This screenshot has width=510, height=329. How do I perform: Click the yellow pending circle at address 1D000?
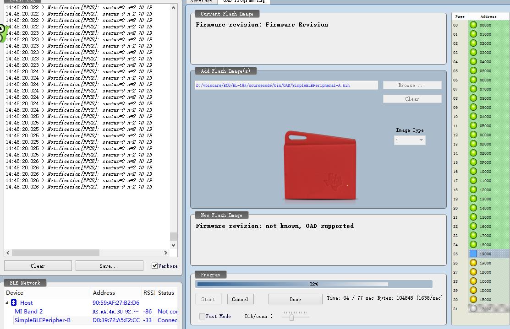pos(473,290)
